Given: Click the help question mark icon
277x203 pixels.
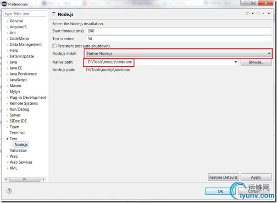Looking at the screenshot, I should click(x=9, y=191).
